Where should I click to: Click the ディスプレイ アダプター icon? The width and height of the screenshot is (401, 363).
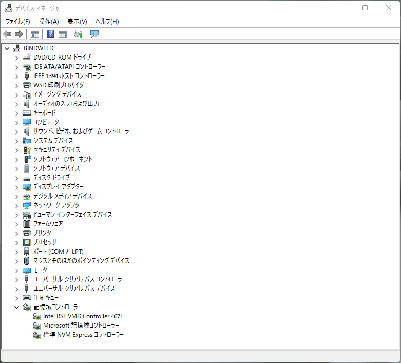coord(27,187)
